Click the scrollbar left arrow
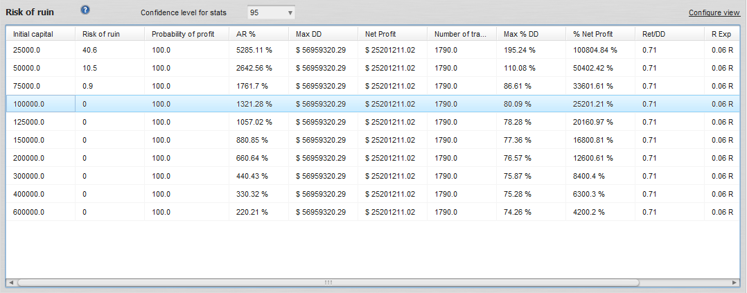Image resolution: width=747 pixels, height=293 pixels. [x=10, y=283]
